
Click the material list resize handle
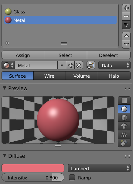(x=64, y=44)
